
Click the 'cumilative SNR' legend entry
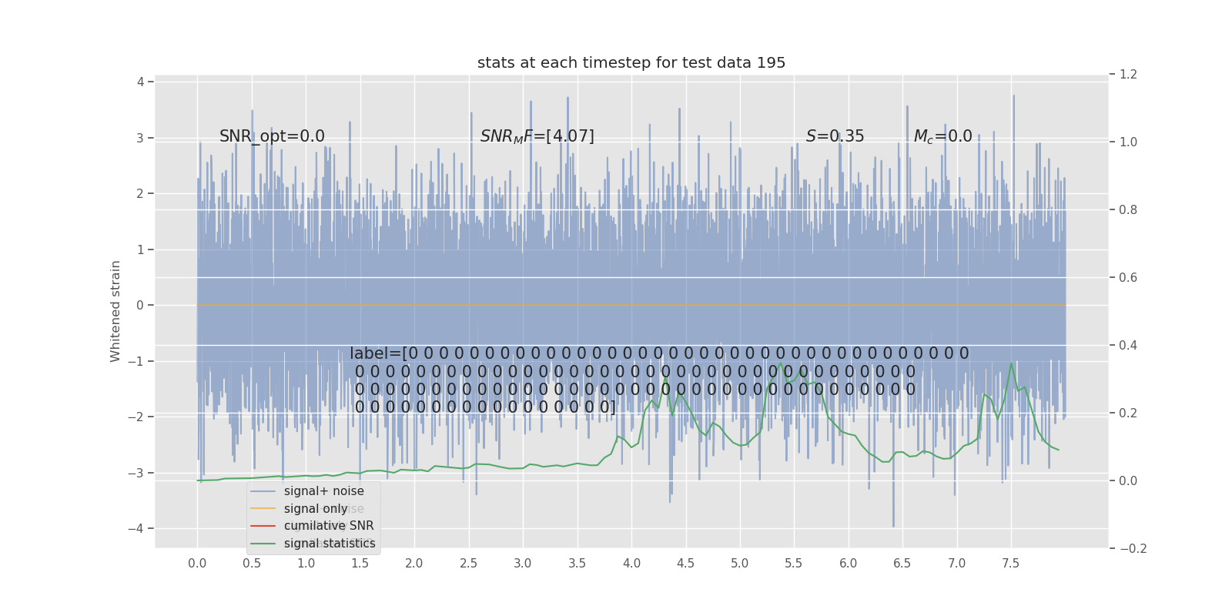[x=329, y=526]
